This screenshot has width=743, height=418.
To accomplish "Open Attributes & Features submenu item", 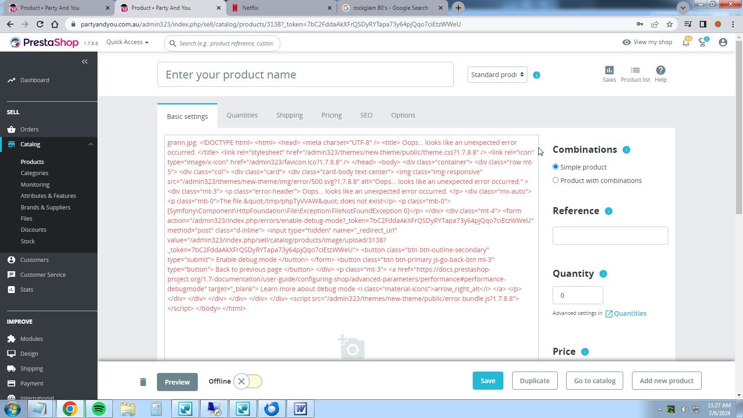I will click(48, 196).
